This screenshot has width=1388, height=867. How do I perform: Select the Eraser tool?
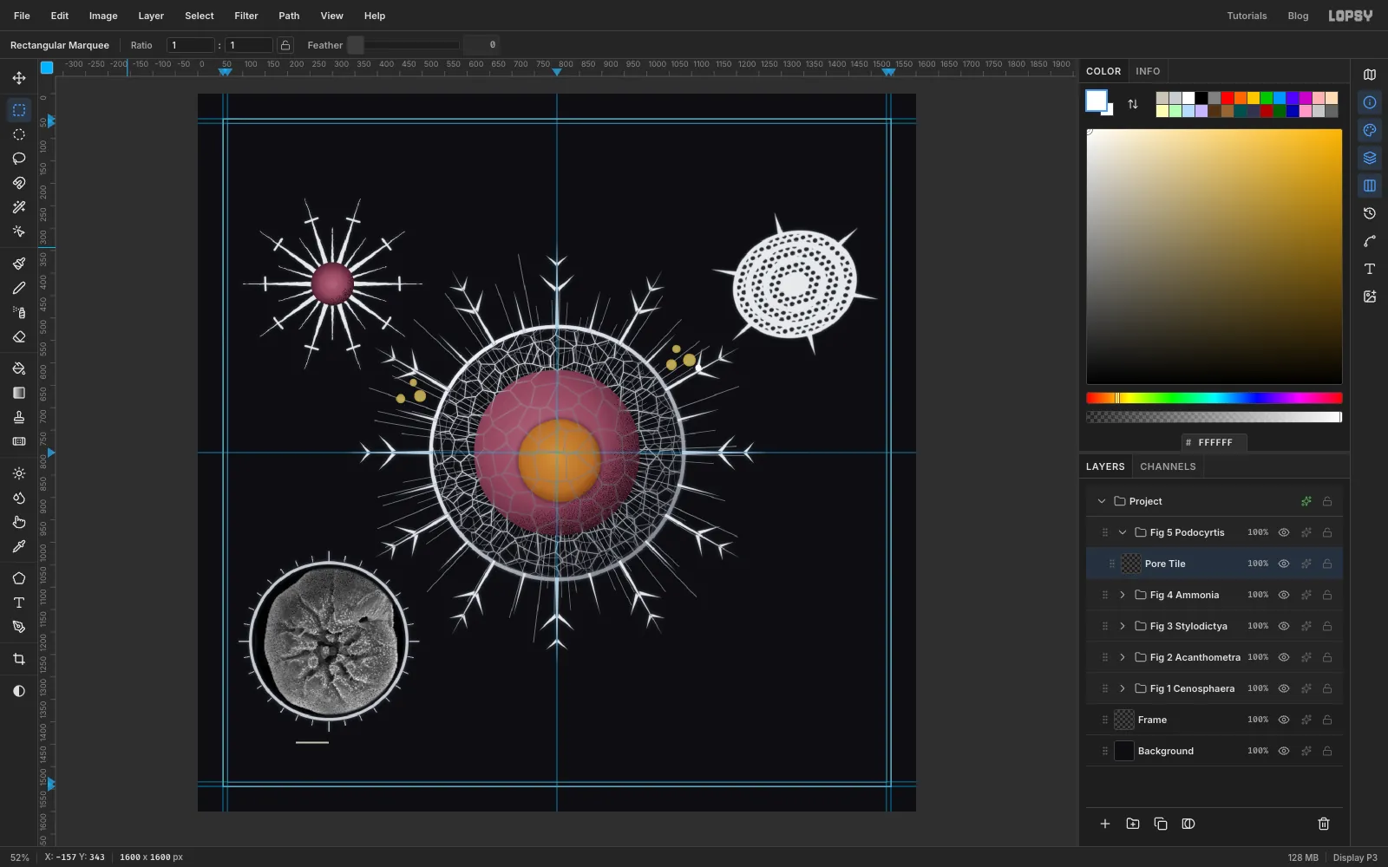point(19,336)
